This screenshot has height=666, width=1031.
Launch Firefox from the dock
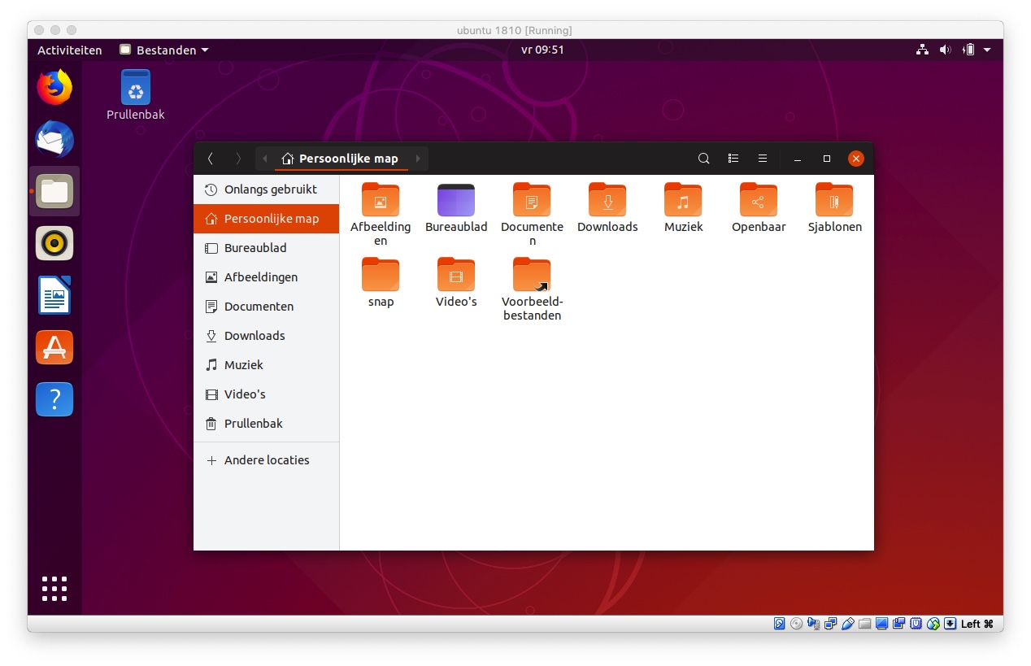[54, 88]
